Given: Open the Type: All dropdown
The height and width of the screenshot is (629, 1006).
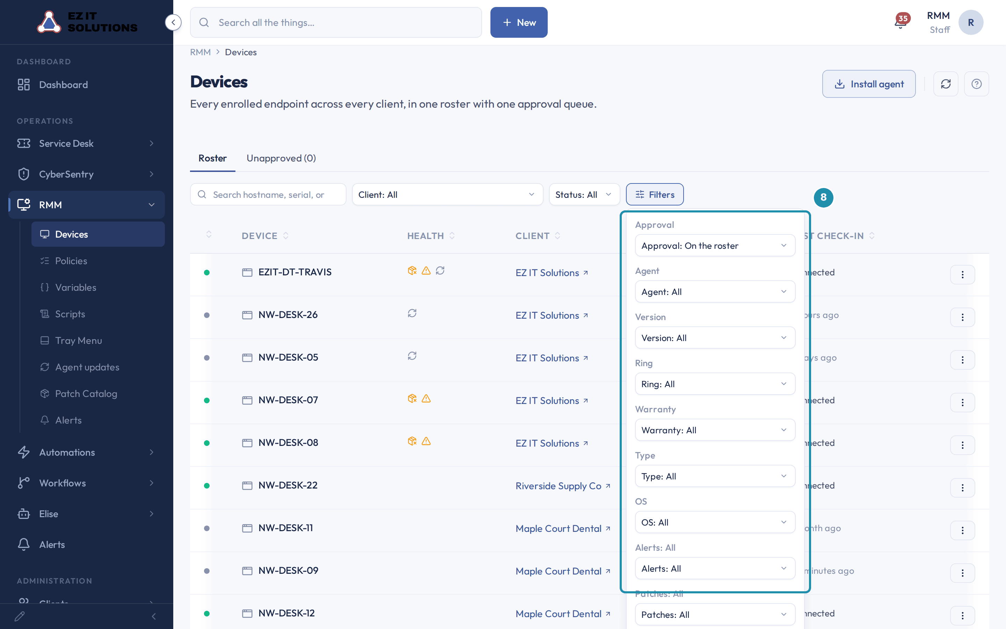Looking at the screenshot, I should (x=715, y=477).
